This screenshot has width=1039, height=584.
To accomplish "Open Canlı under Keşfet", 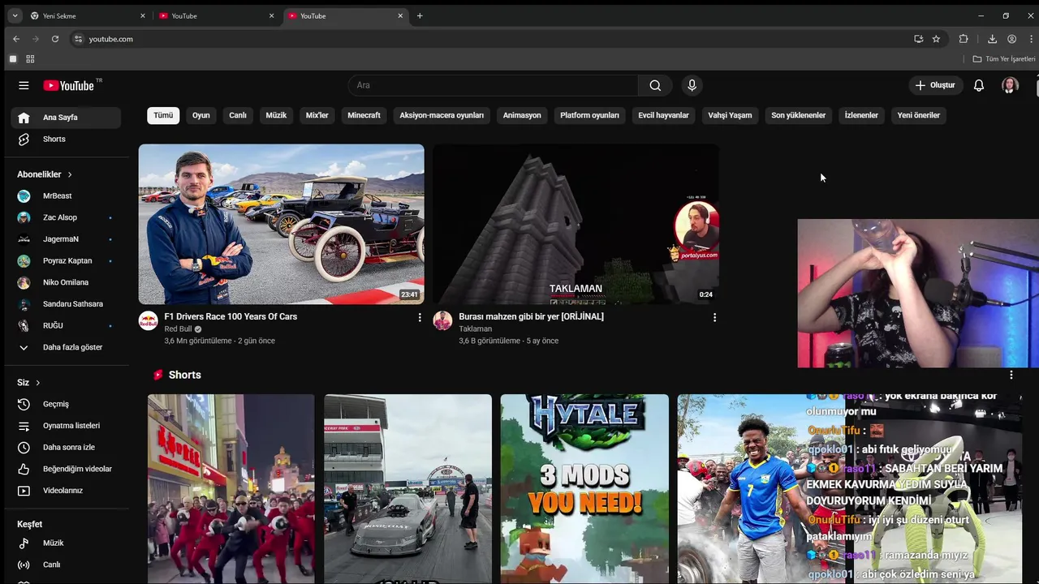I will 66,565.
